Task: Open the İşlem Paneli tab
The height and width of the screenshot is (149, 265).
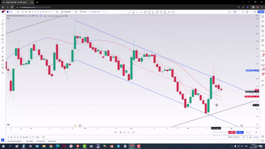Action: [52, 141]
